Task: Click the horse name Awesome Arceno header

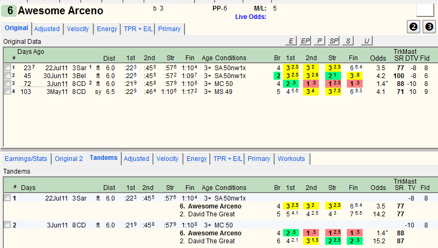Action: coord(61,11)
